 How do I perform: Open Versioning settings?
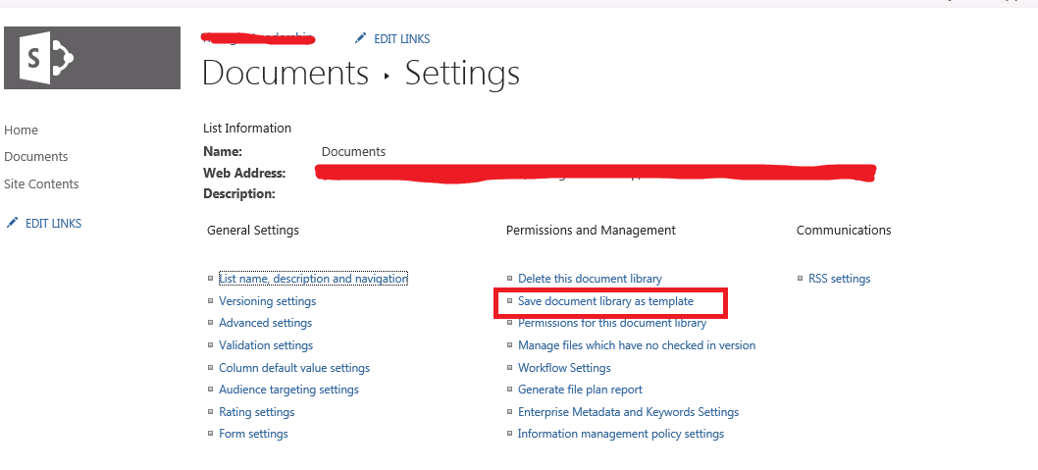tap(267, 301)
